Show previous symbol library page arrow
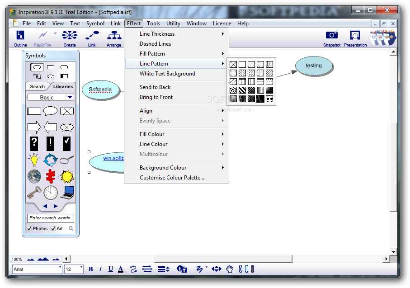The image size is (410, 288). point(45,206)
